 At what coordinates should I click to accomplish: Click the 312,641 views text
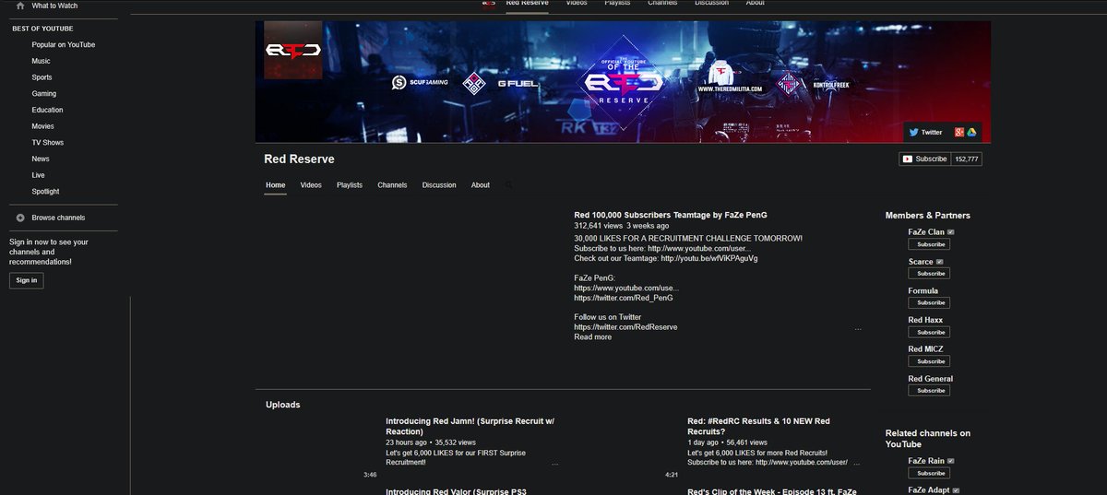[597, 226]
